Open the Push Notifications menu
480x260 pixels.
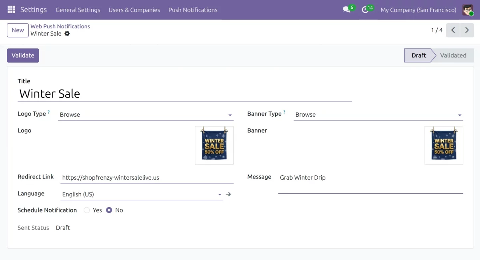click(x=193, y=10)
